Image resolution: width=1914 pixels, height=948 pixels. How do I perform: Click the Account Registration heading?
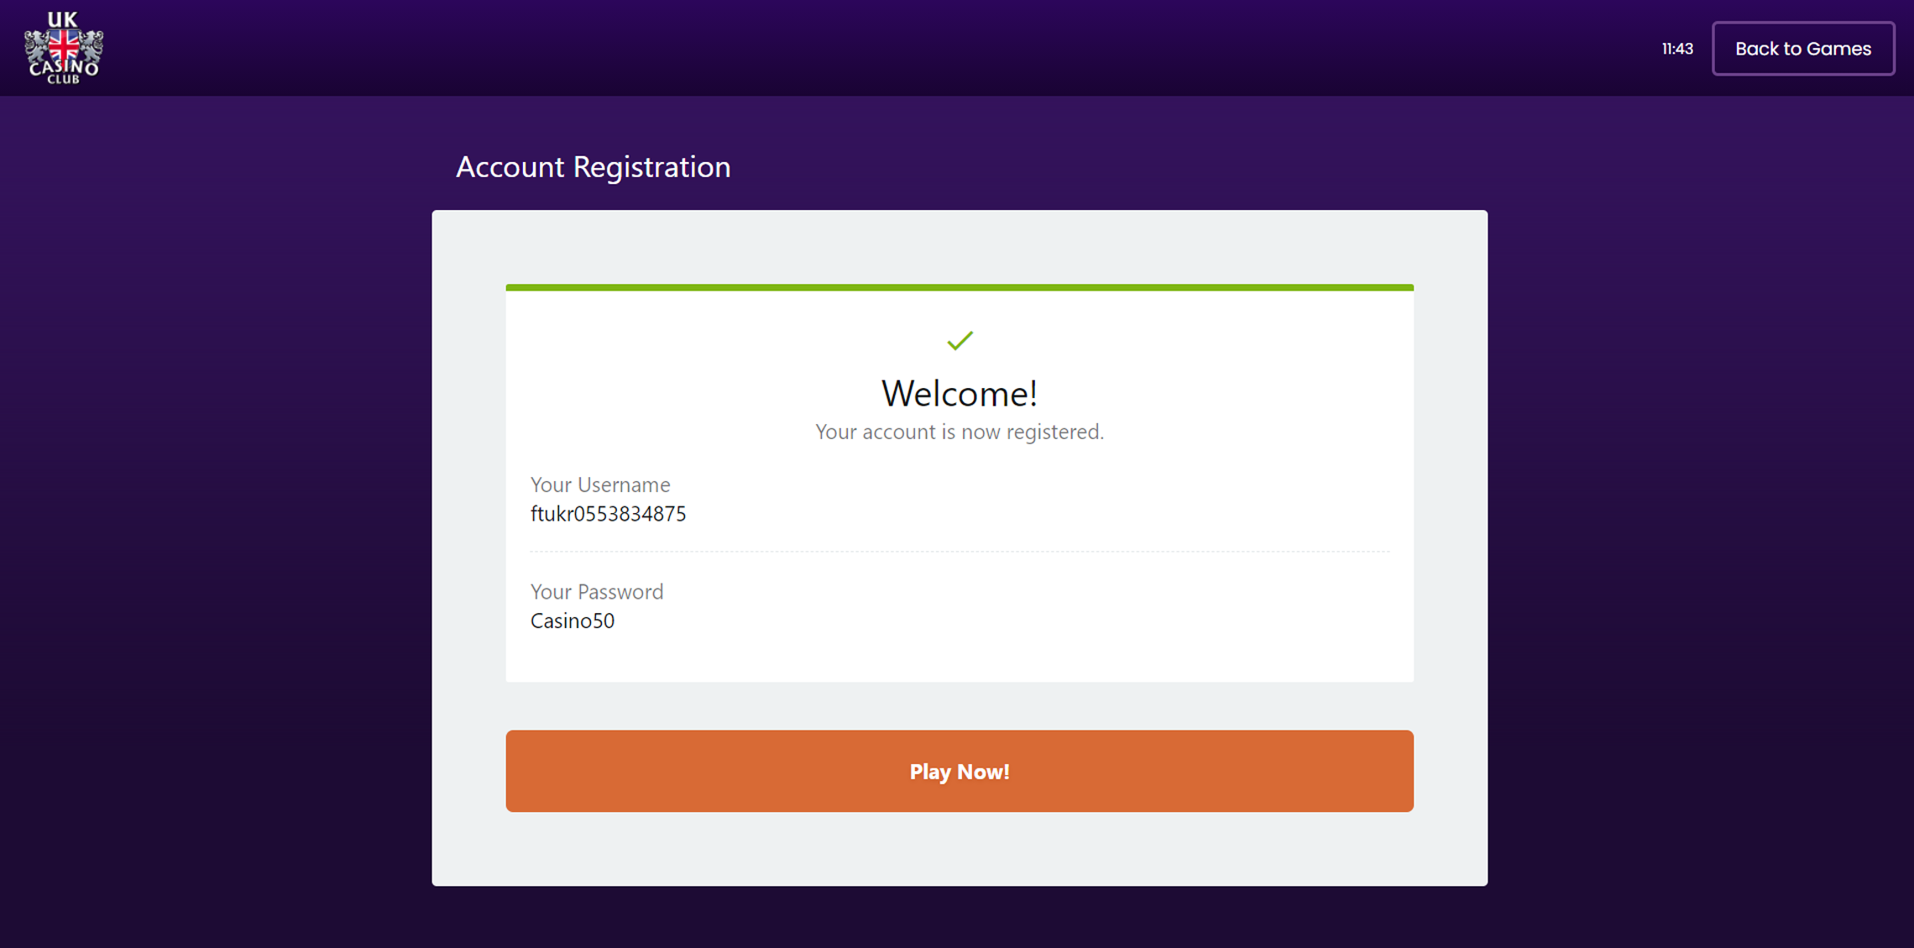(594, 167)
